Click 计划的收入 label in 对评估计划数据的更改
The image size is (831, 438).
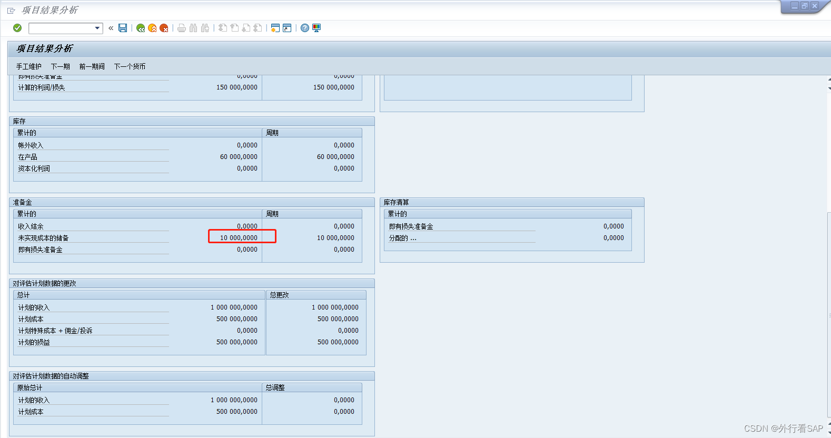pyautogui.click(x=34, y=307)
